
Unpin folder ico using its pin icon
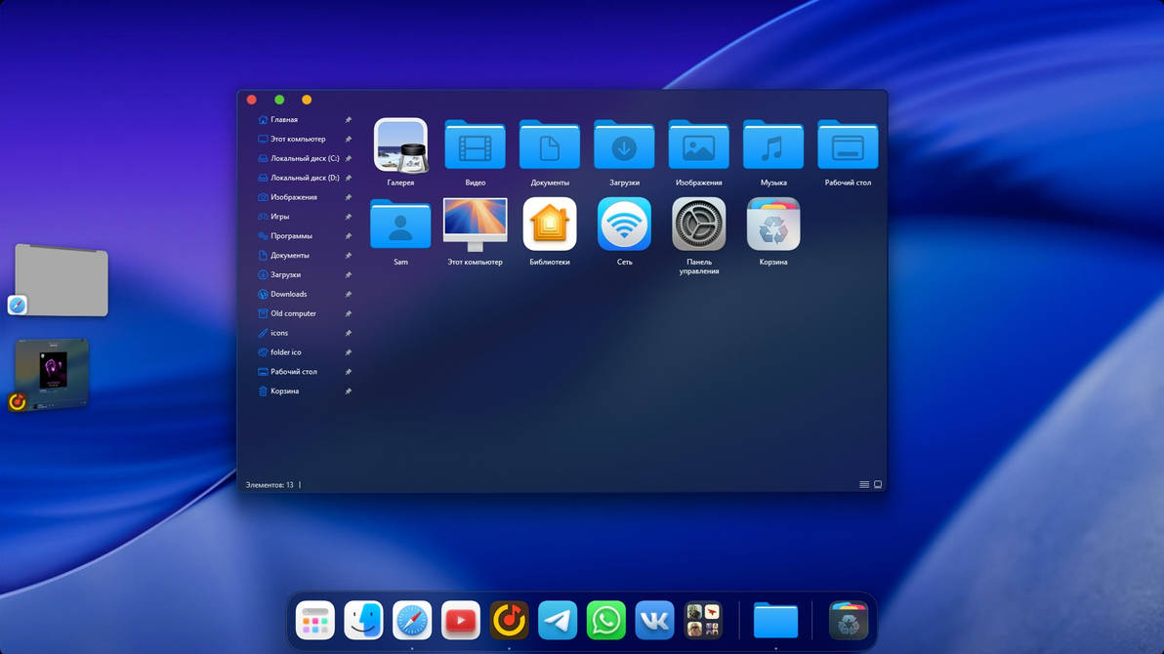pos(349,351)
